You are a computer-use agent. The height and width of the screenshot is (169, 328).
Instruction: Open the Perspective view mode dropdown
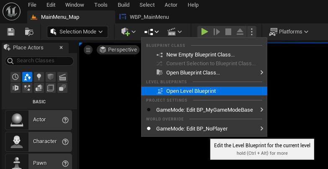point(118,50)
